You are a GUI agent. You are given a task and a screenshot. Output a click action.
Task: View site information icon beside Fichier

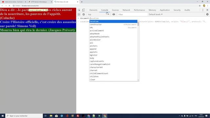14,6
